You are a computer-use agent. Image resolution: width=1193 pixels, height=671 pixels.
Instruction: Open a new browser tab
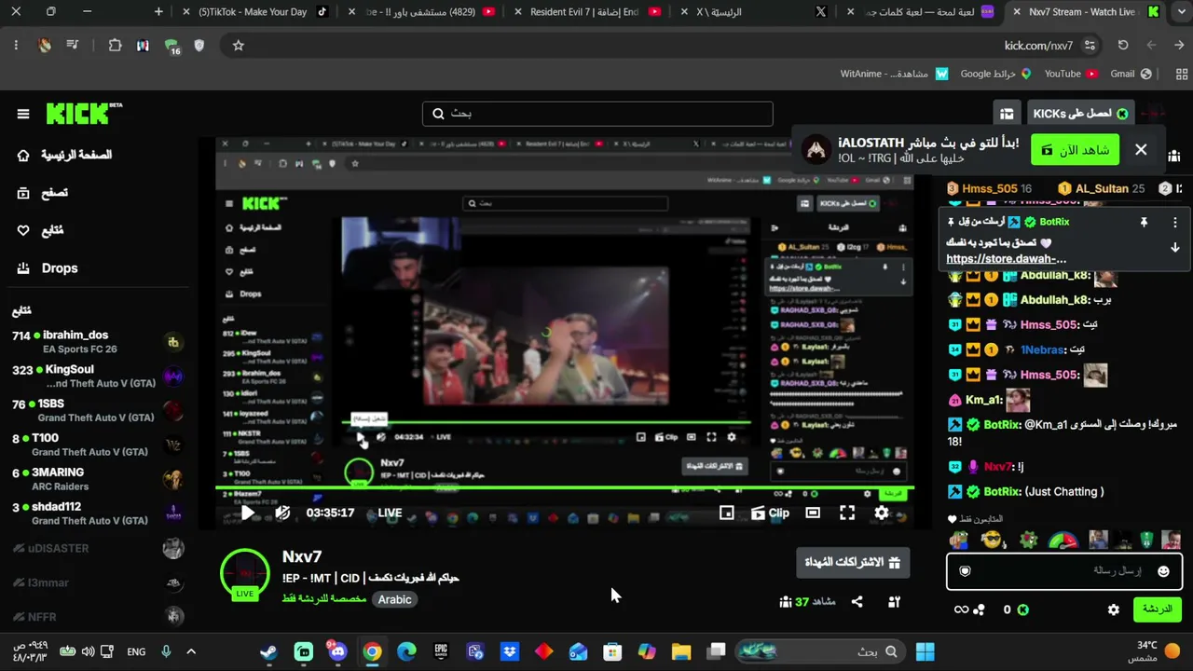(x=158, y=12)
